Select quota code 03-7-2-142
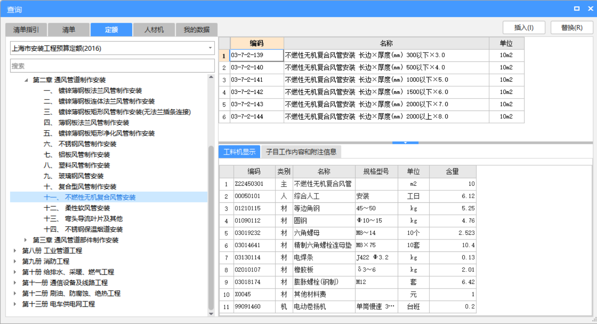This screenshot has height=324, width=597. 257,92
